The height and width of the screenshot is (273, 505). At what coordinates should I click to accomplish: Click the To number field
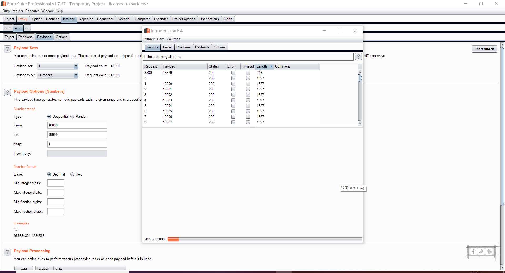coord(77,135)
